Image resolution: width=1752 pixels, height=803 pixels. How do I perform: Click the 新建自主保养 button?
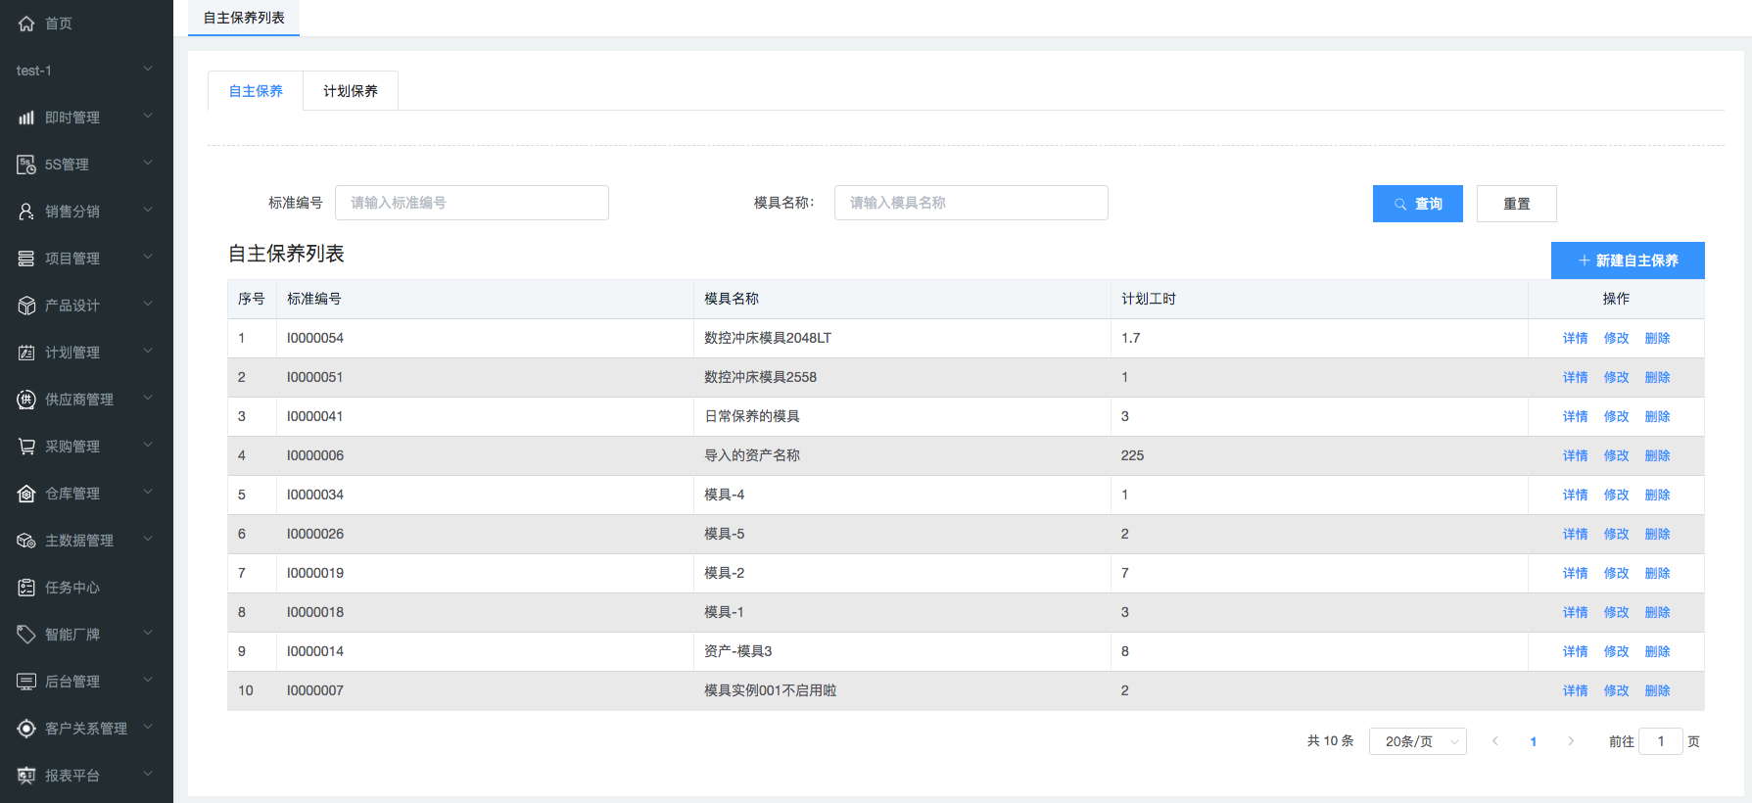[x=1628, y=260]
